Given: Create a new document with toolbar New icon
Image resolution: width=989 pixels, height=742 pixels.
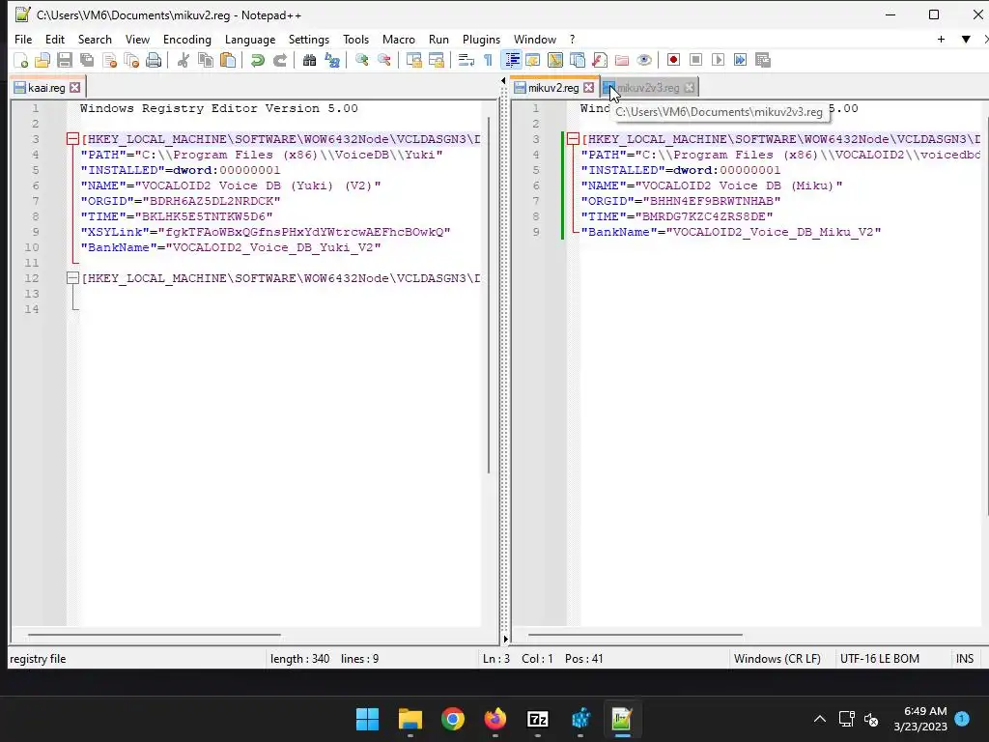Looking at the screenshot, I should pos(20,60).
